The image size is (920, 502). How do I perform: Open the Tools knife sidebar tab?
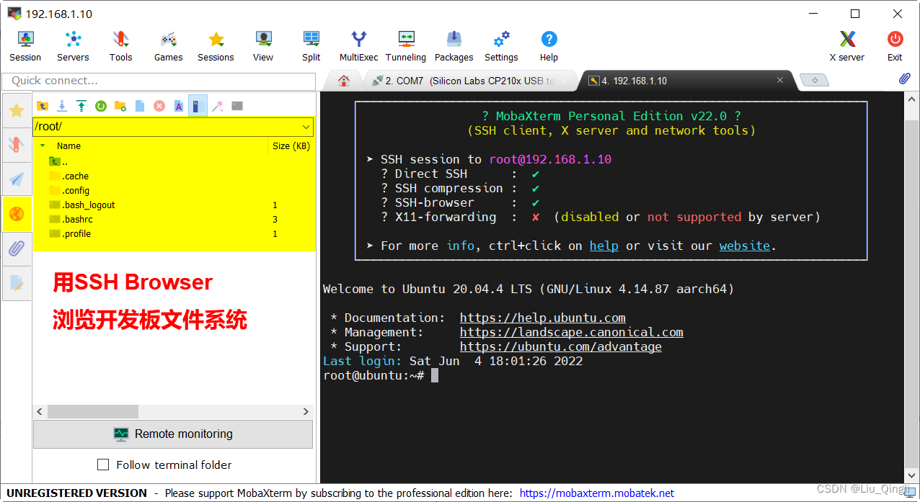[x=17, y=144]
